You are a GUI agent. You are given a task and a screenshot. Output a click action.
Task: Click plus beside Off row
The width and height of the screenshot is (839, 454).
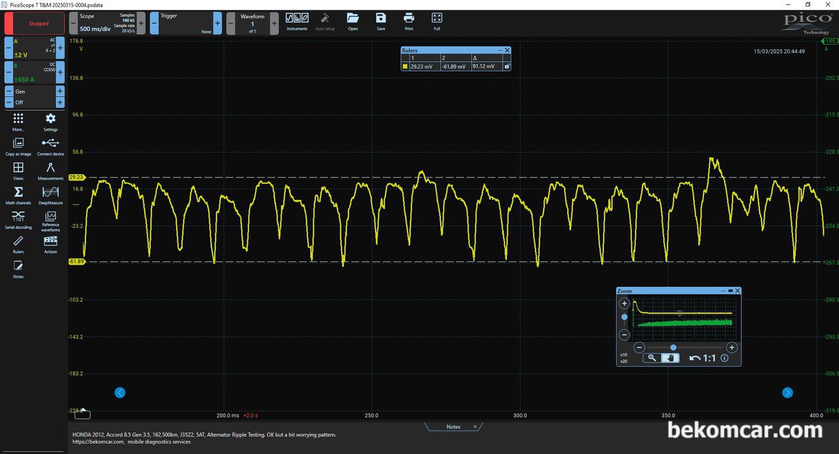coord(60,102)
